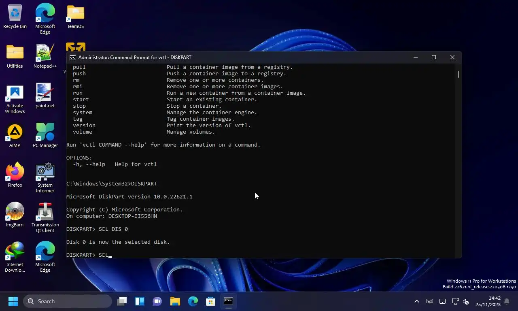Image resolution: width=518 pixels, height=311 pixels.
Task: Open Transmission Qt Client shortcut
Action: click(x=45, y=218)
